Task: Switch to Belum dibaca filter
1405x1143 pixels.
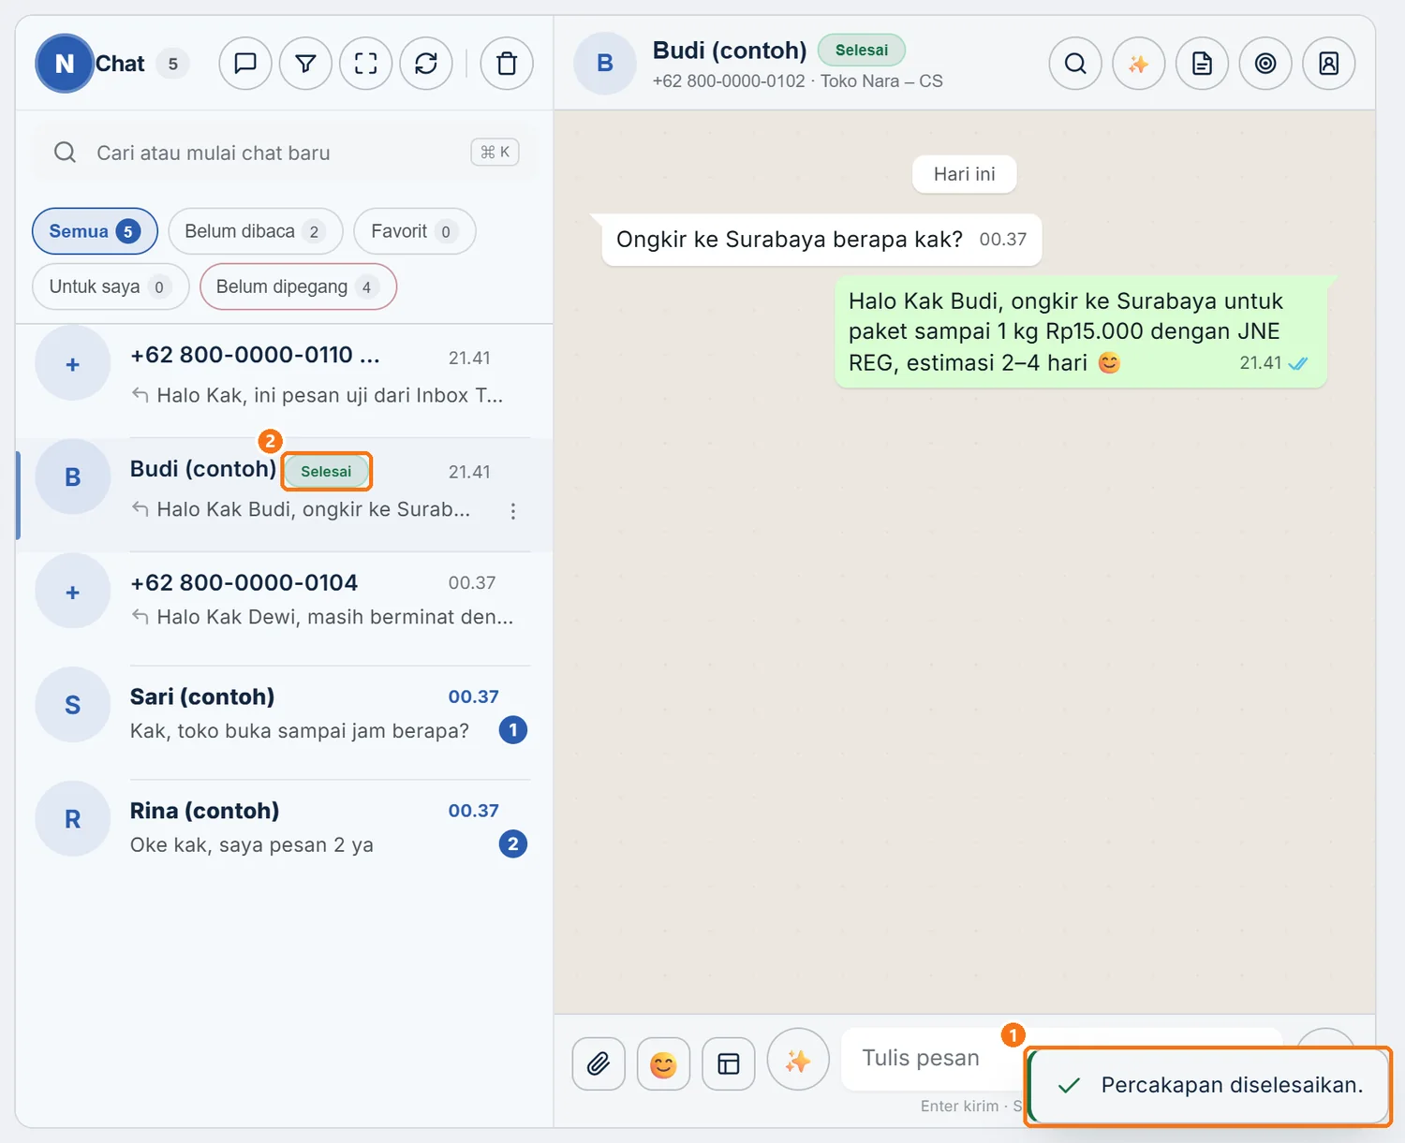Action: 256,231
